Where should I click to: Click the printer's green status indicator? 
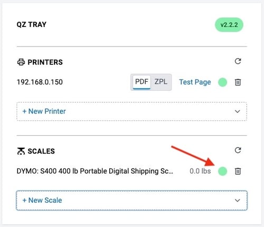223,82
